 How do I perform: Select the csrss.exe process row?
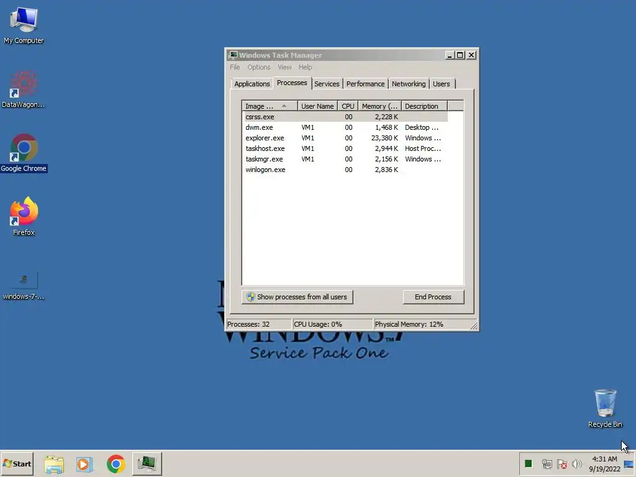[x=345, y=117]
